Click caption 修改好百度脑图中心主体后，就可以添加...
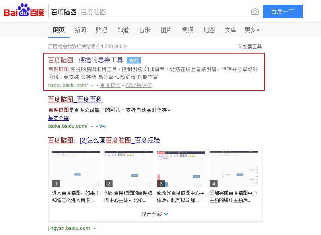 coord(181,196)
